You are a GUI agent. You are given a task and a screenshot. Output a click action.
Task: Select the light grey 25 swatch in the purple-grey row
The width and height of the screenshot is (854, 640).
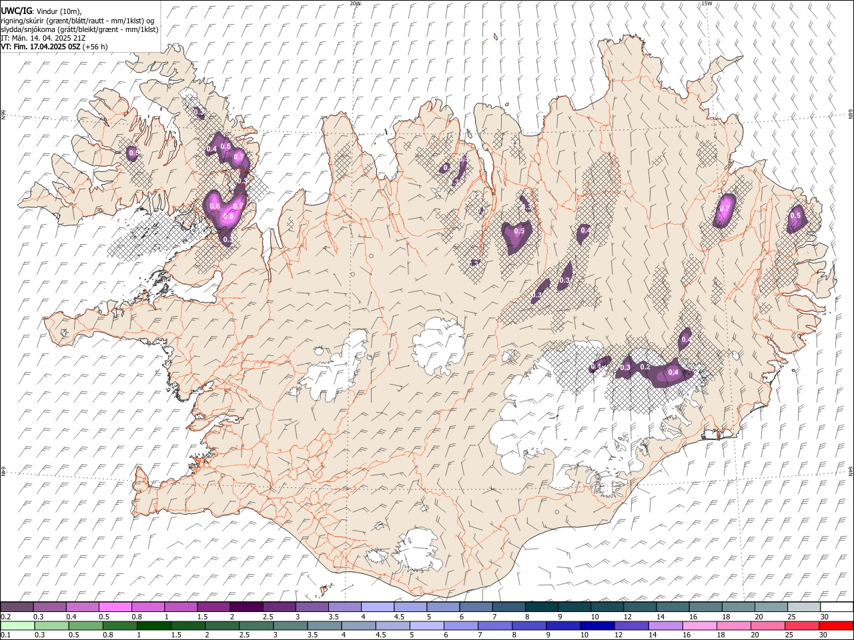804,607
